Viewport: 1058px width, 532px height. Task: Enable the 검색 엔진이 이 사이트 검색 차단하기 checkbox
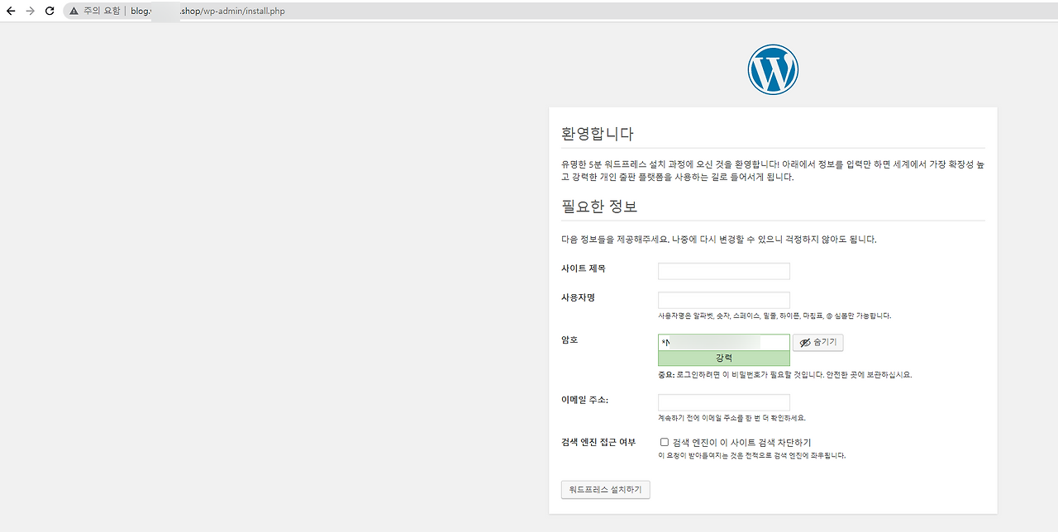point(665,442)
